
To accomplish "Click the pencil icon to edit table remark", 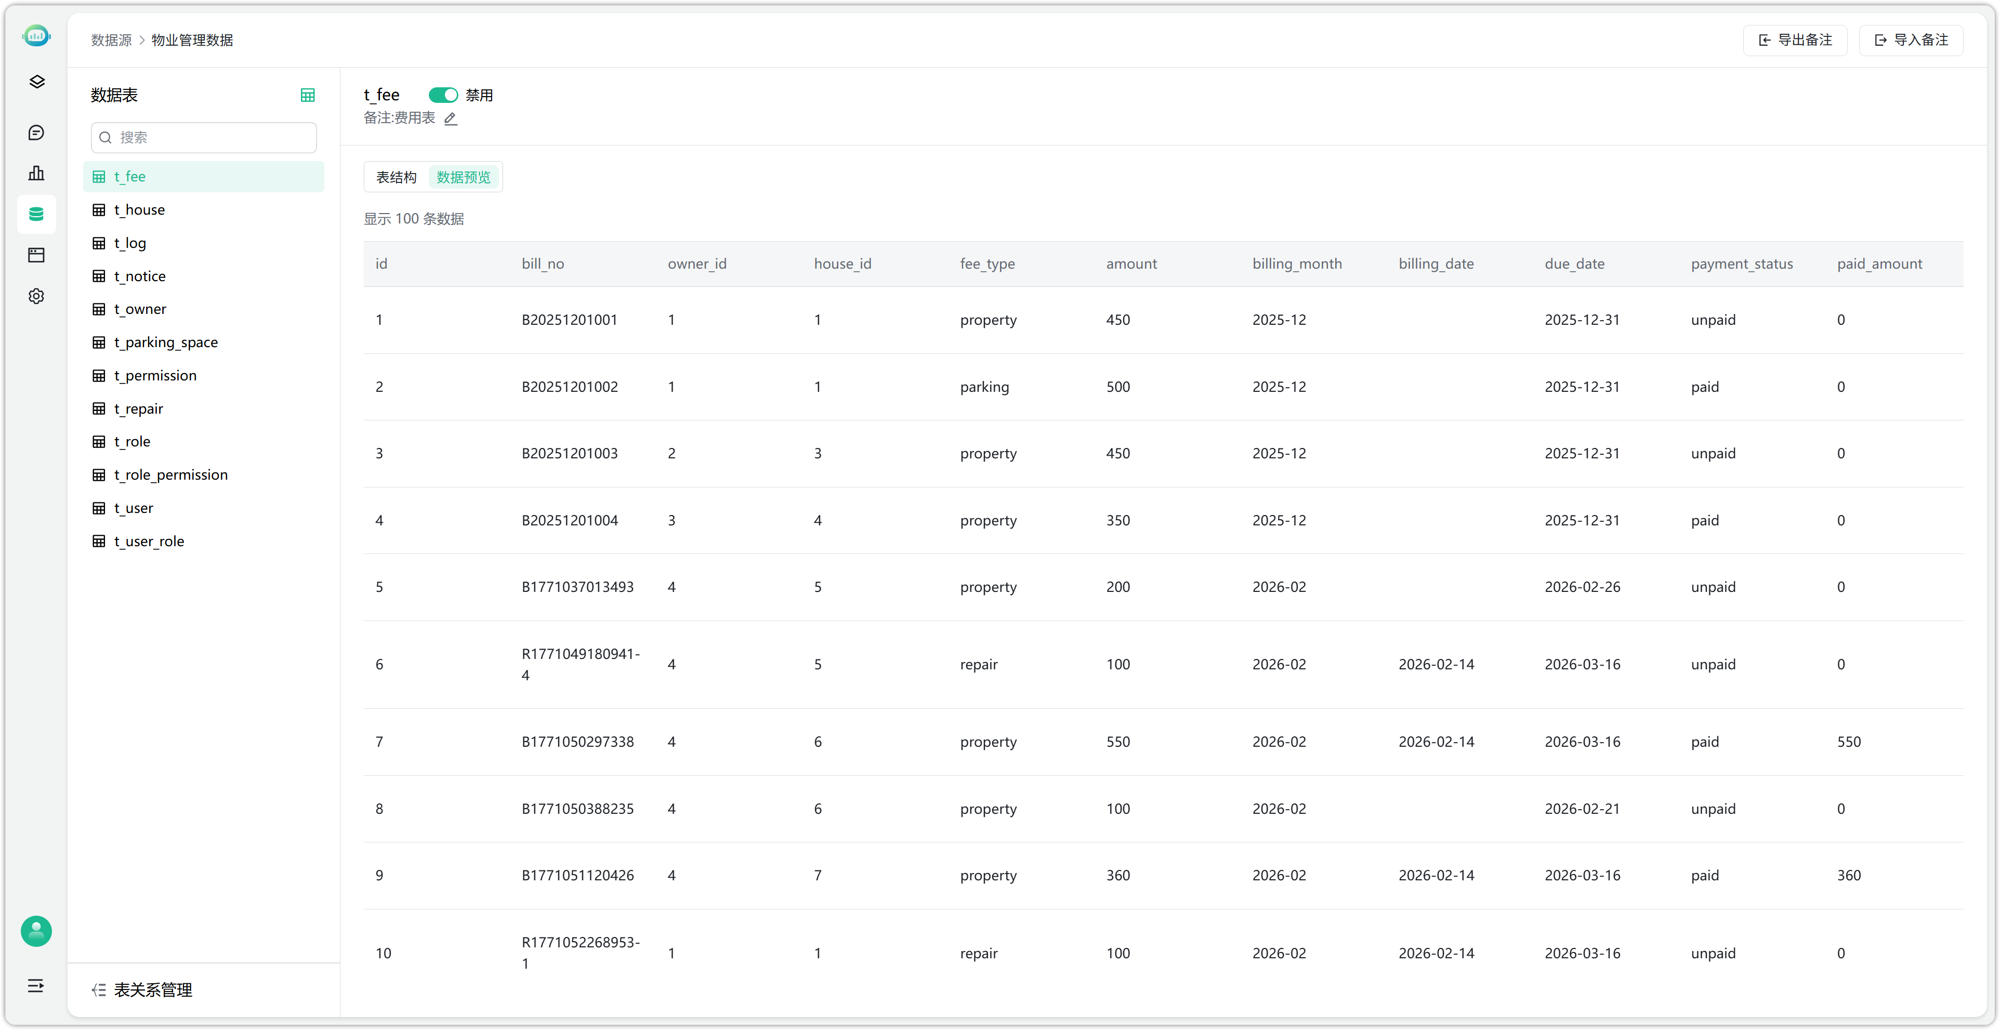I will [450, 119].
